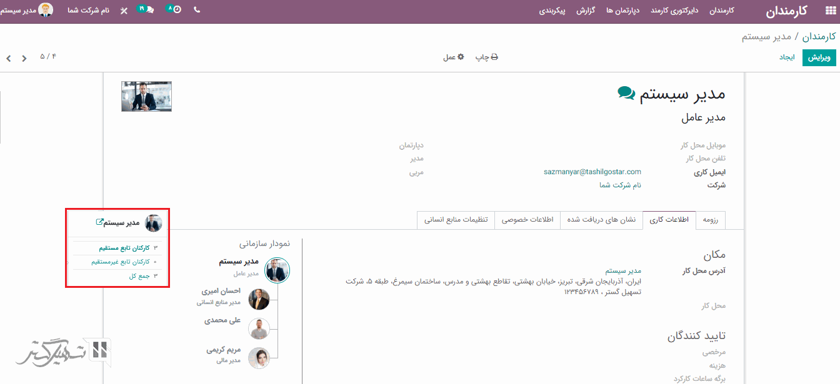Image resolution: width=840 pixels, height=384 pixels.
Task: Open the عمل action dropdown
Action: [454, 57]
